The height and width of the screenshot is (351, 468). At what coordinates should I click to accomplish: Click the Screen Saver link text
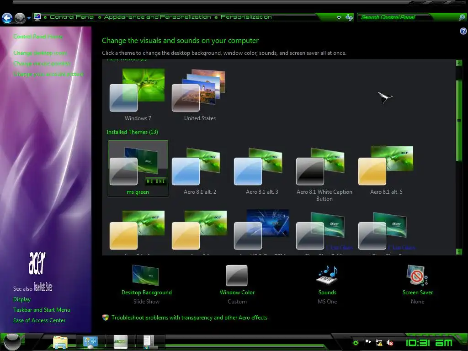click(418, 292)
